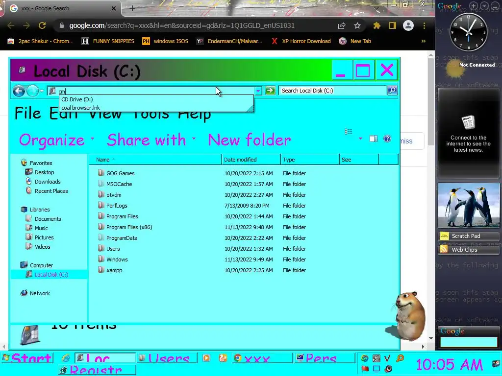Click Network in the navigation pane
The width and height of the screenshot is (502, 376).
pos(40,293)
